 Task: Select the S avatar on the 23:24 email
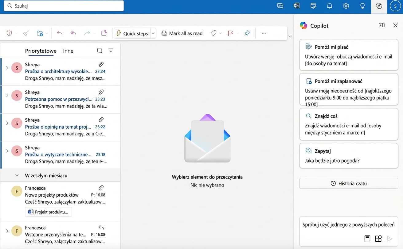17,68
